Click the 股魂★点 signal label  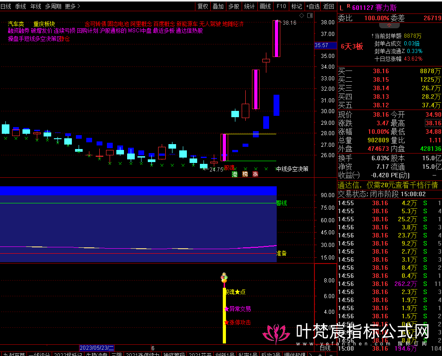235,292
